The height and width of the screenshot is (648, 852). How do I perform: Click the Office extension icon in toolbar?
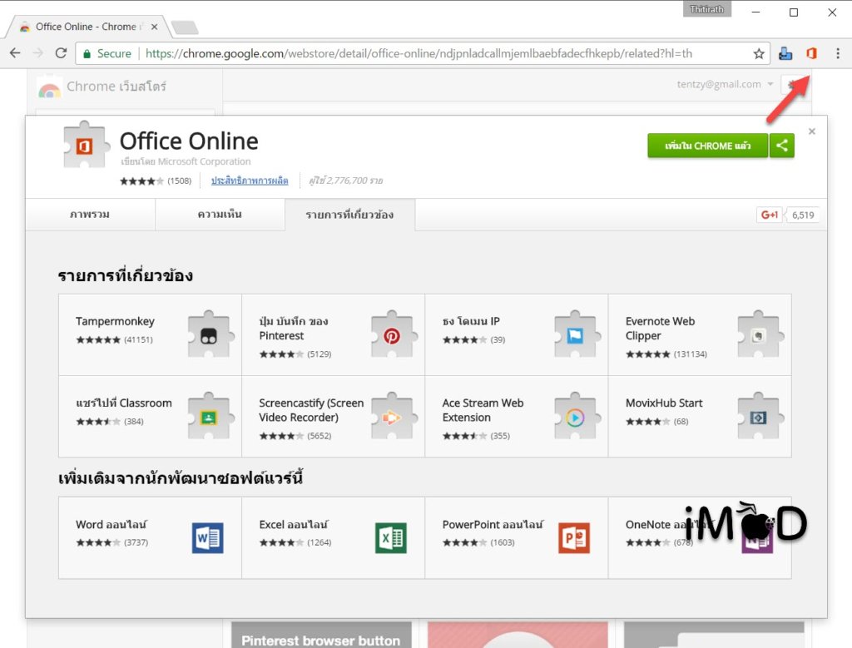811,53
